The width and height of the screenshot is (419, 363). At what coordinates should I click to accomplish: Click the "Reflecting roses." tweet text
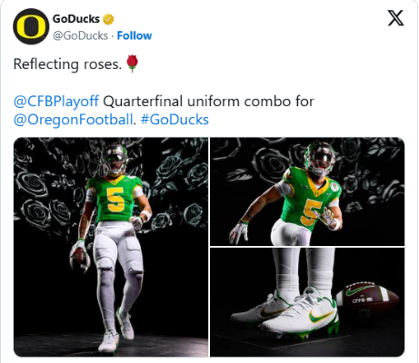[x=67, y=64]
